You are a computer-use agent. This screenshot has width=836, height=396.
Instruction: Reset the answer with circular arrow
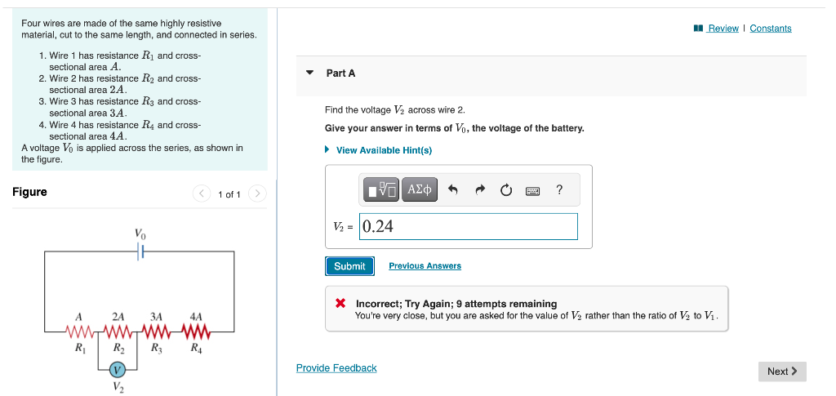[506, 189]
